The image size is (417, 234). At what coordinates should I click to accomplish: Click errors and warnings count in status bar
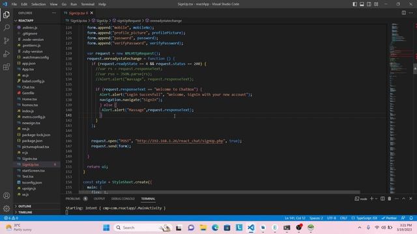tap(11, 218)
